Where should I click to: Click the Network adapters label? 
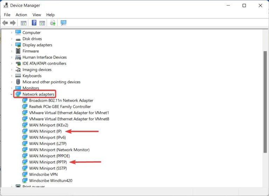(38, 94)
